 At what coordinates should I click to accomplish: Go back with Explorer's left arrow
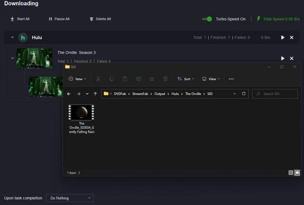69,94
